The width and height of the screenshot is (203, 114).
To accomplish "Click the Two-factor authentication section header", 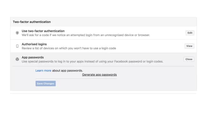I will point(32,22).
